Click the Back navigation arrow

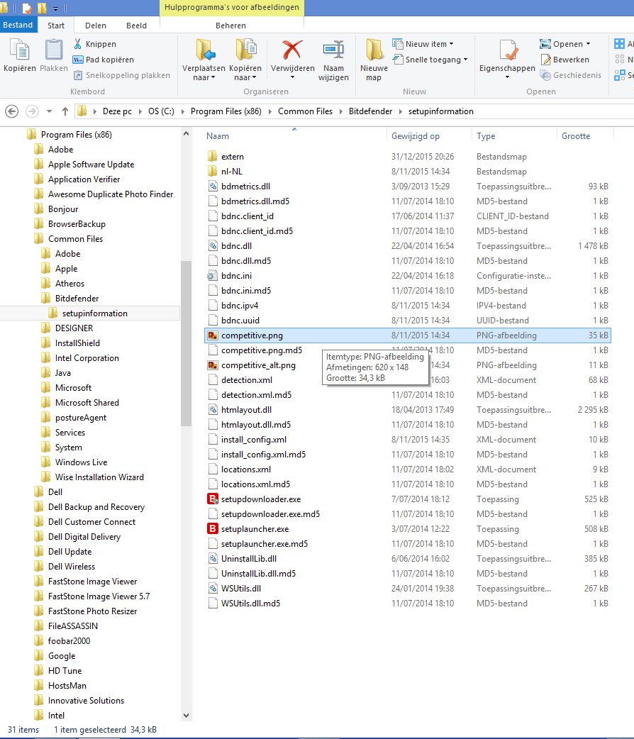[12, 111]
